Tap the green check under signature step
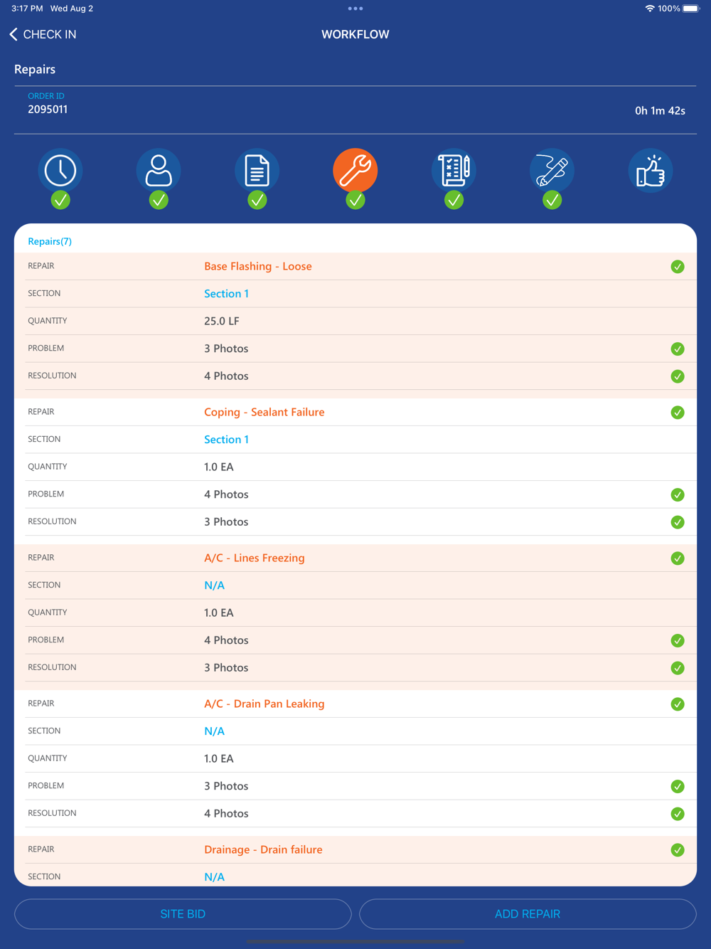Viewport: 711px width, 949px height. (x=552, y=201)
